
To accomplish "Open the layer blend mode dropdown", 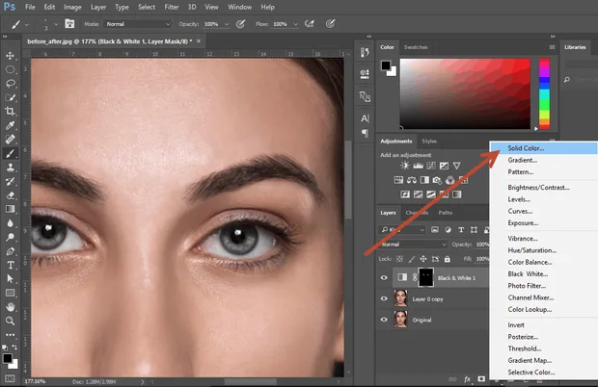I will click(x=414, y=245).
